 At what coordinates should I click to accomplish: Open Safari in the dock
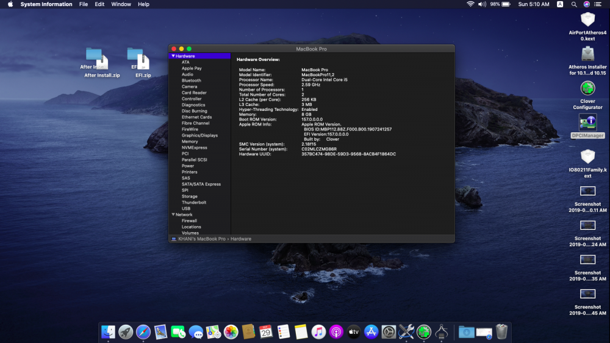pyautogui.click(x=143, y=332)
